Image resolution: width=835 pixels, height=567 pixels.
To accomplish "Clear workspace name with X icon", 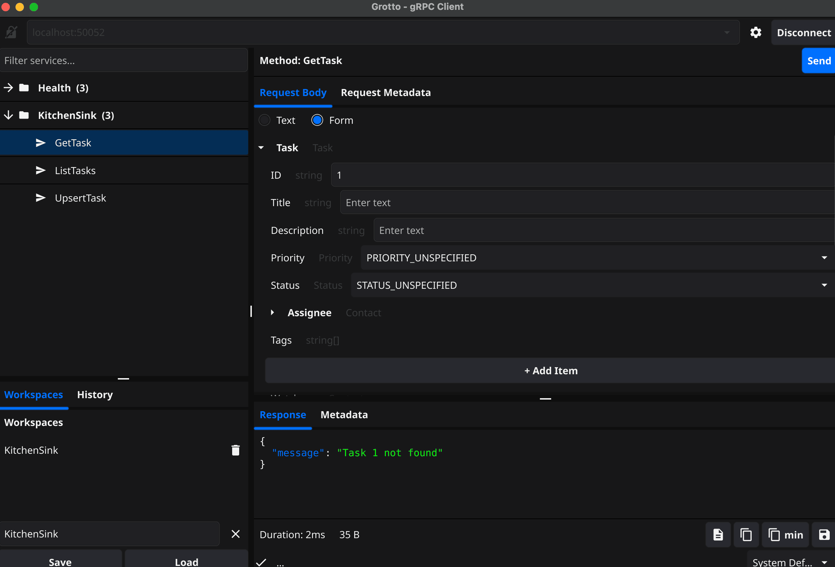I will click(x=235, y=534).
